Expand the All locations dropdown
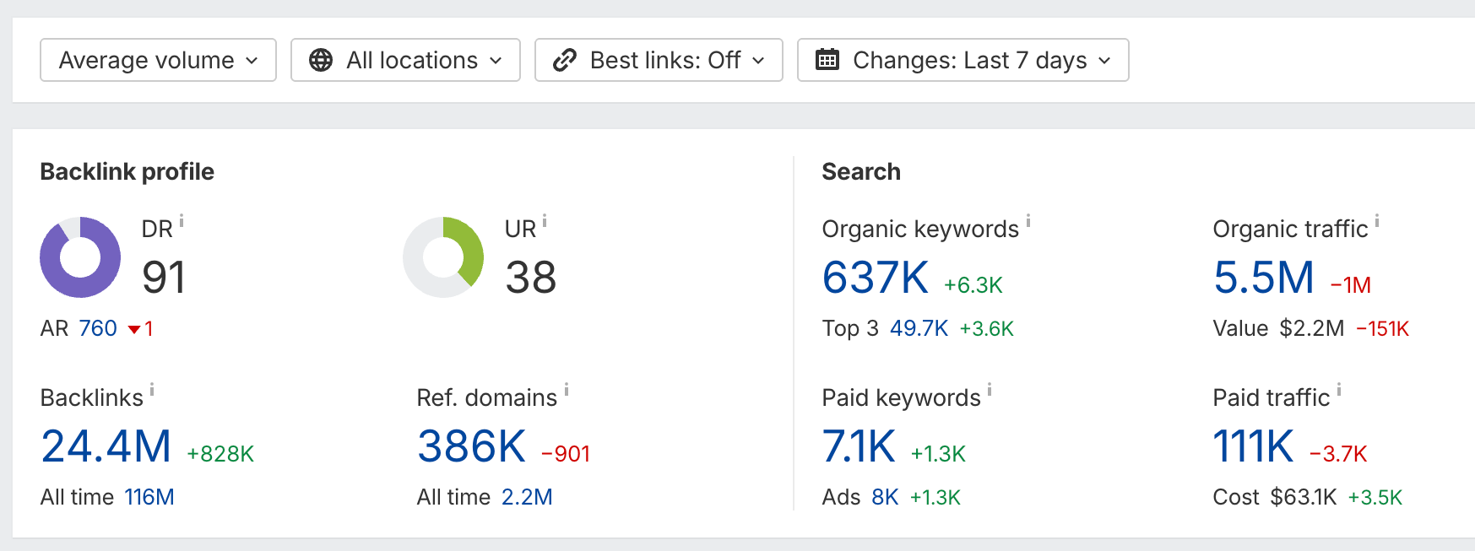Image resolution: width=1475 pixels, height=551 pixels. tap(405, 60)
